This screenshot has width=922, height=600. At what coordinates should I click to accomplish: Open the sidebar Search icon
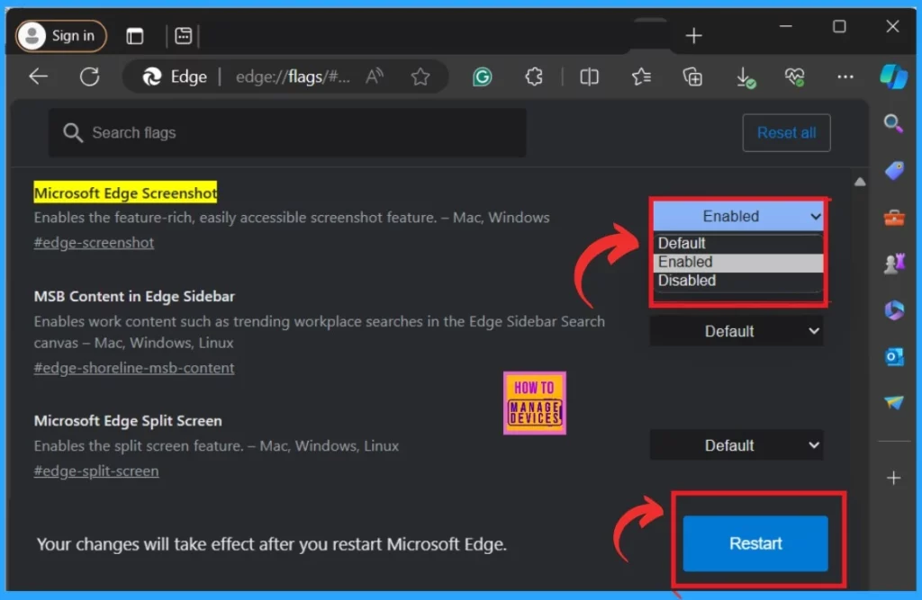[894, 123]
